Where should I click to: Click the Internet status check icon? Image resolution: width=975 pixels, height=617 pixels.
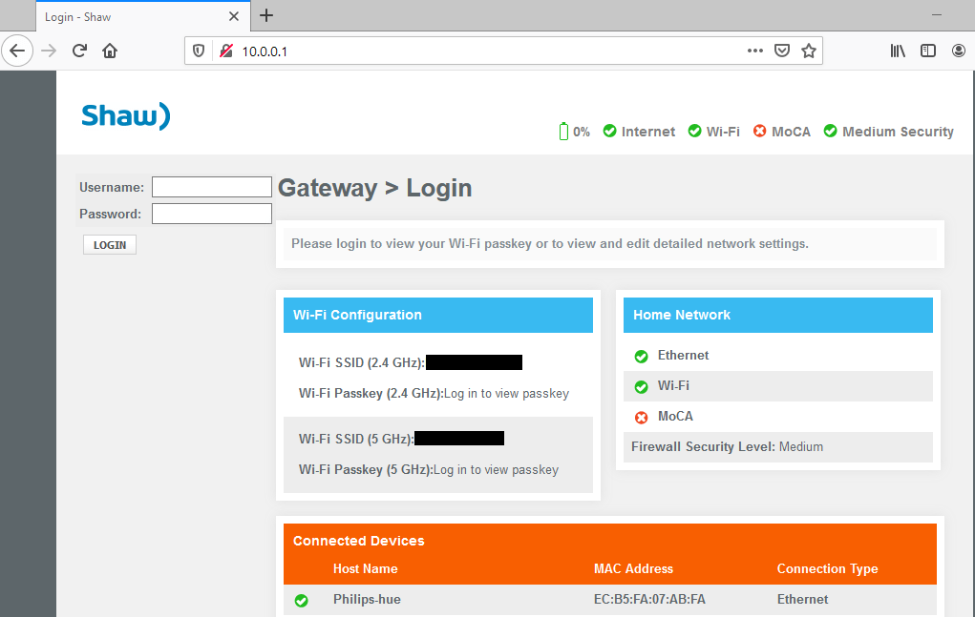(609, 132)
